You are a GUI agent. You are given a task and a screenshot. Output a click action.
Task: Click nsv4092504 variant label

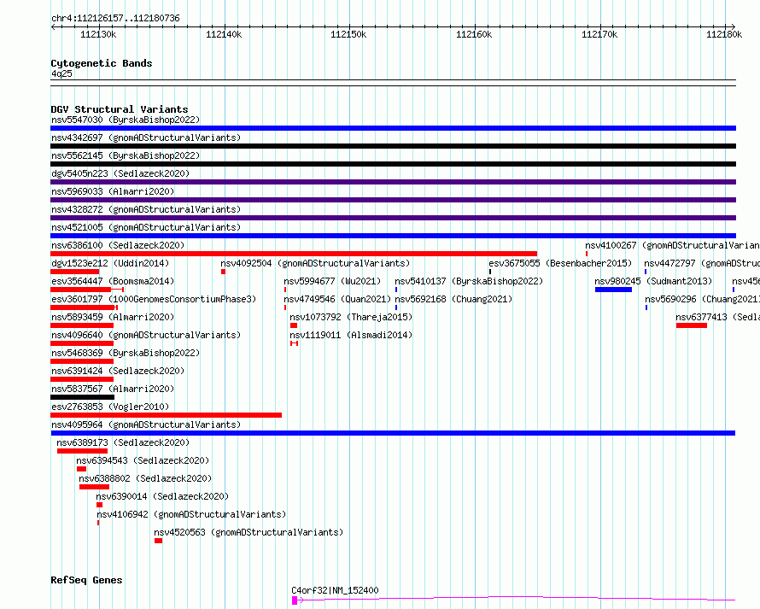coord(315,263)
